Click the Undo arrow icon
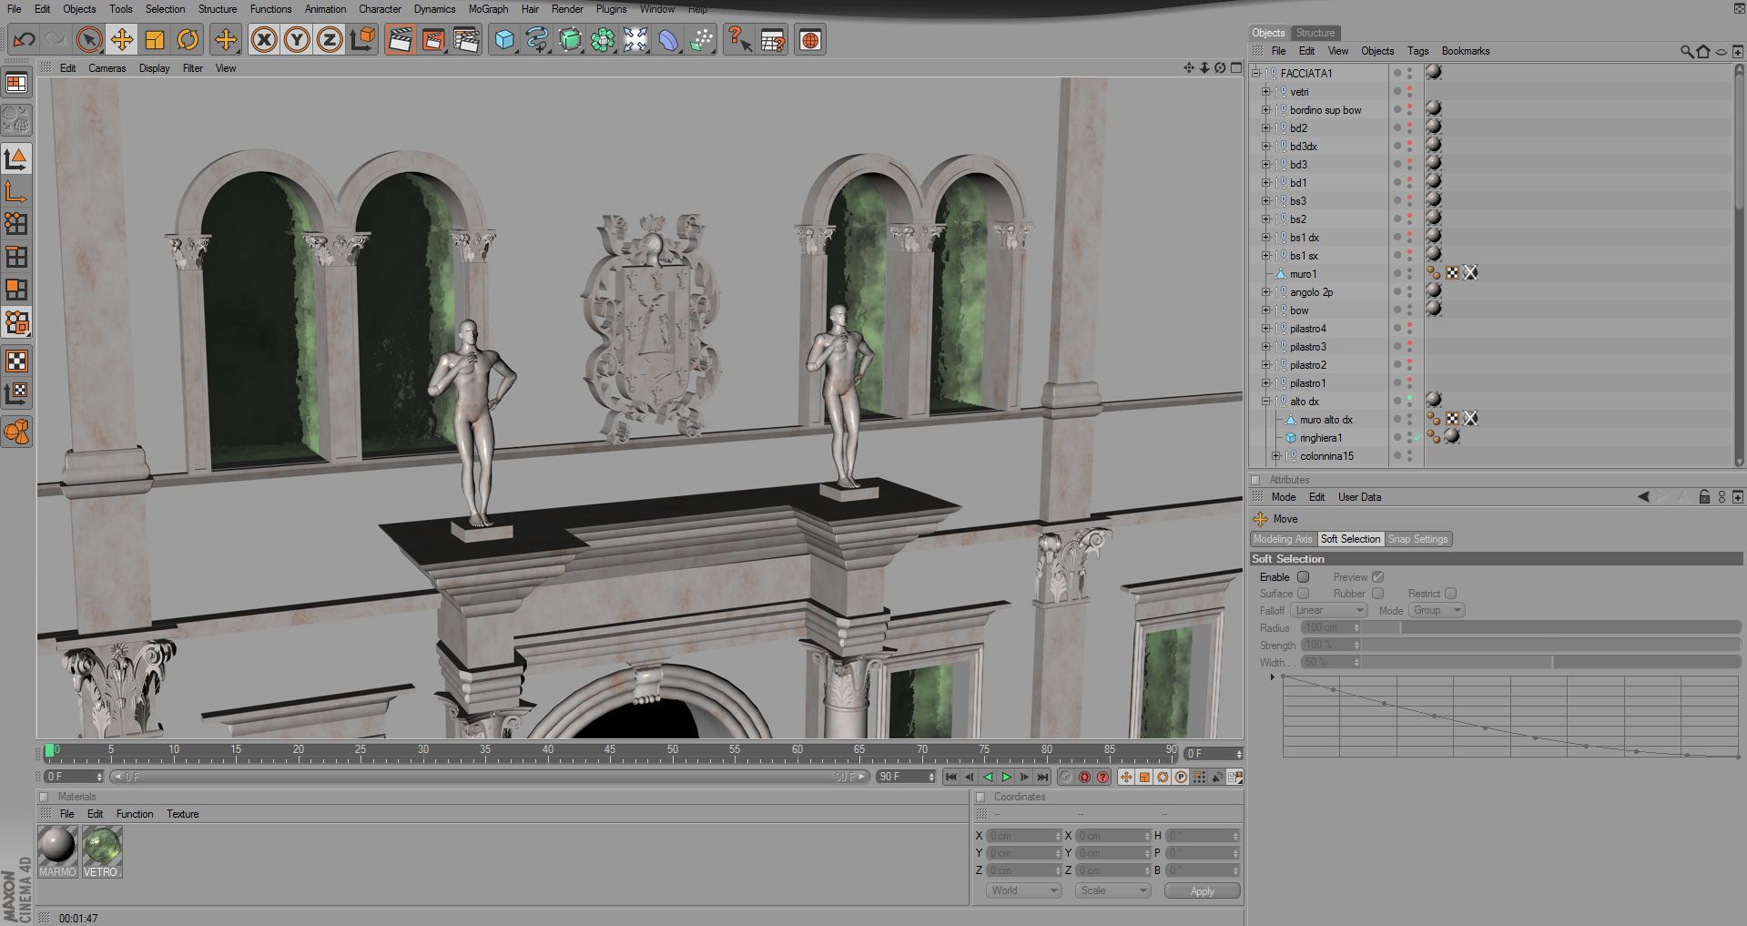The height and width of the screenshot is (926, 1747). click(25, 40)
